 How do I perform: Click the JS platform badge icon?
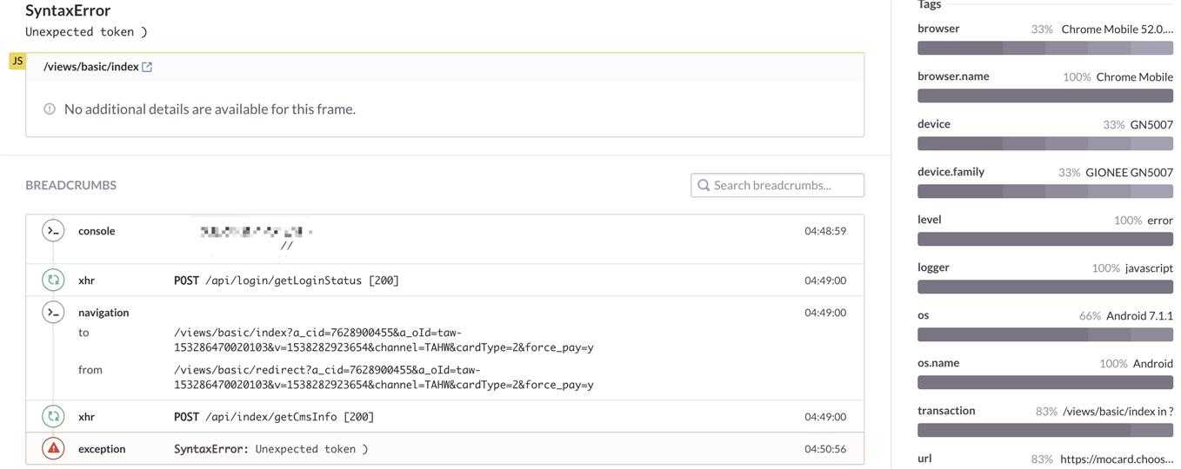click(17, 61)
